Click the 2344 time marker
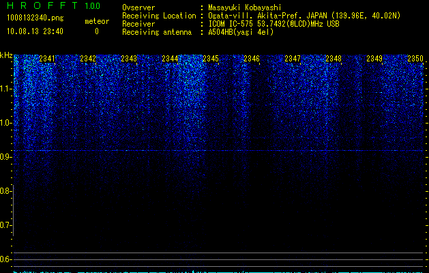This screenshot has height=273, width=429. point(170,59)
